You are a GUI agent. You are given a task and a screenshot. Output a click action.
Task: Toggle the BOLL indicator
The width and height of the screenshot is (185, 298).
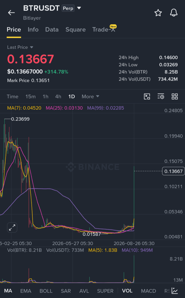(46, 291)
